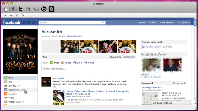Open the Chat (Offline) bar
Image resolution: width=198 pixels, height=111 pixels.
[171, 103]
